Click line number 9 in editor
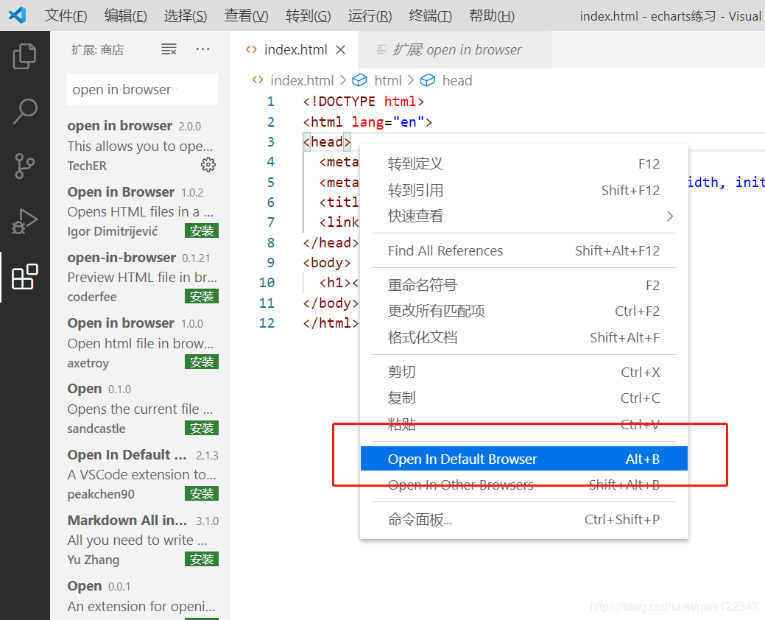 pyautogui.click(x=271, y=262)
